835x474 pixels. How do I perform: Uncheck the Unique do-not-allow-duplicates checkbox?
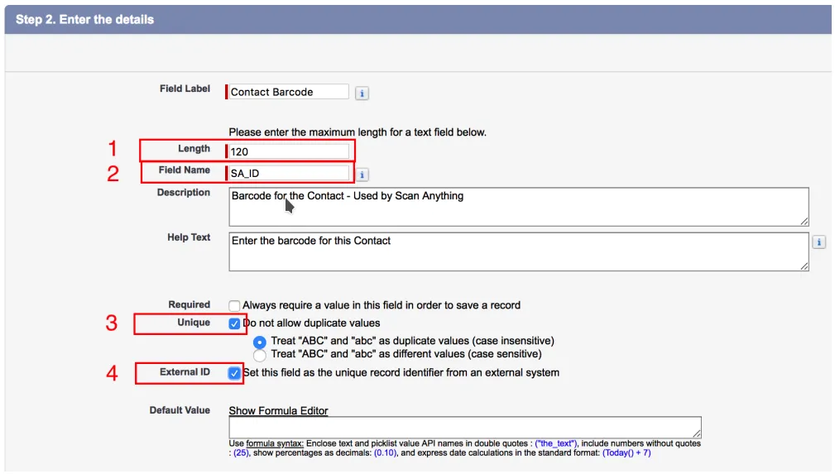click(234, 323)
